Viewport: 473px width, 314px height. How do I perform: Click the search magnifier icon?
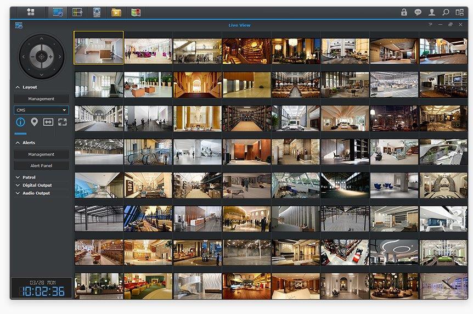(x=446, y=12)
